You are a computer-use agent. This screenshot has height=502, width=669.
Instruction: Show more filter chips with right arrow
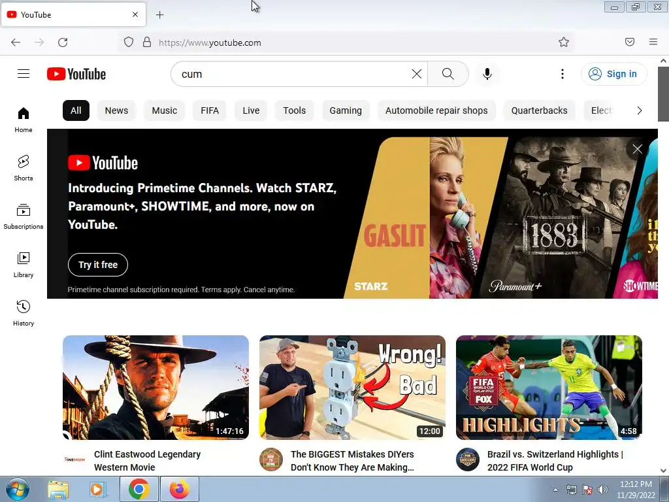pos(639,110)
